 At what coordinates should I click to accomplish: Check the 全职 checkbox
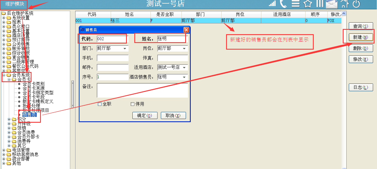coord(100,104)
